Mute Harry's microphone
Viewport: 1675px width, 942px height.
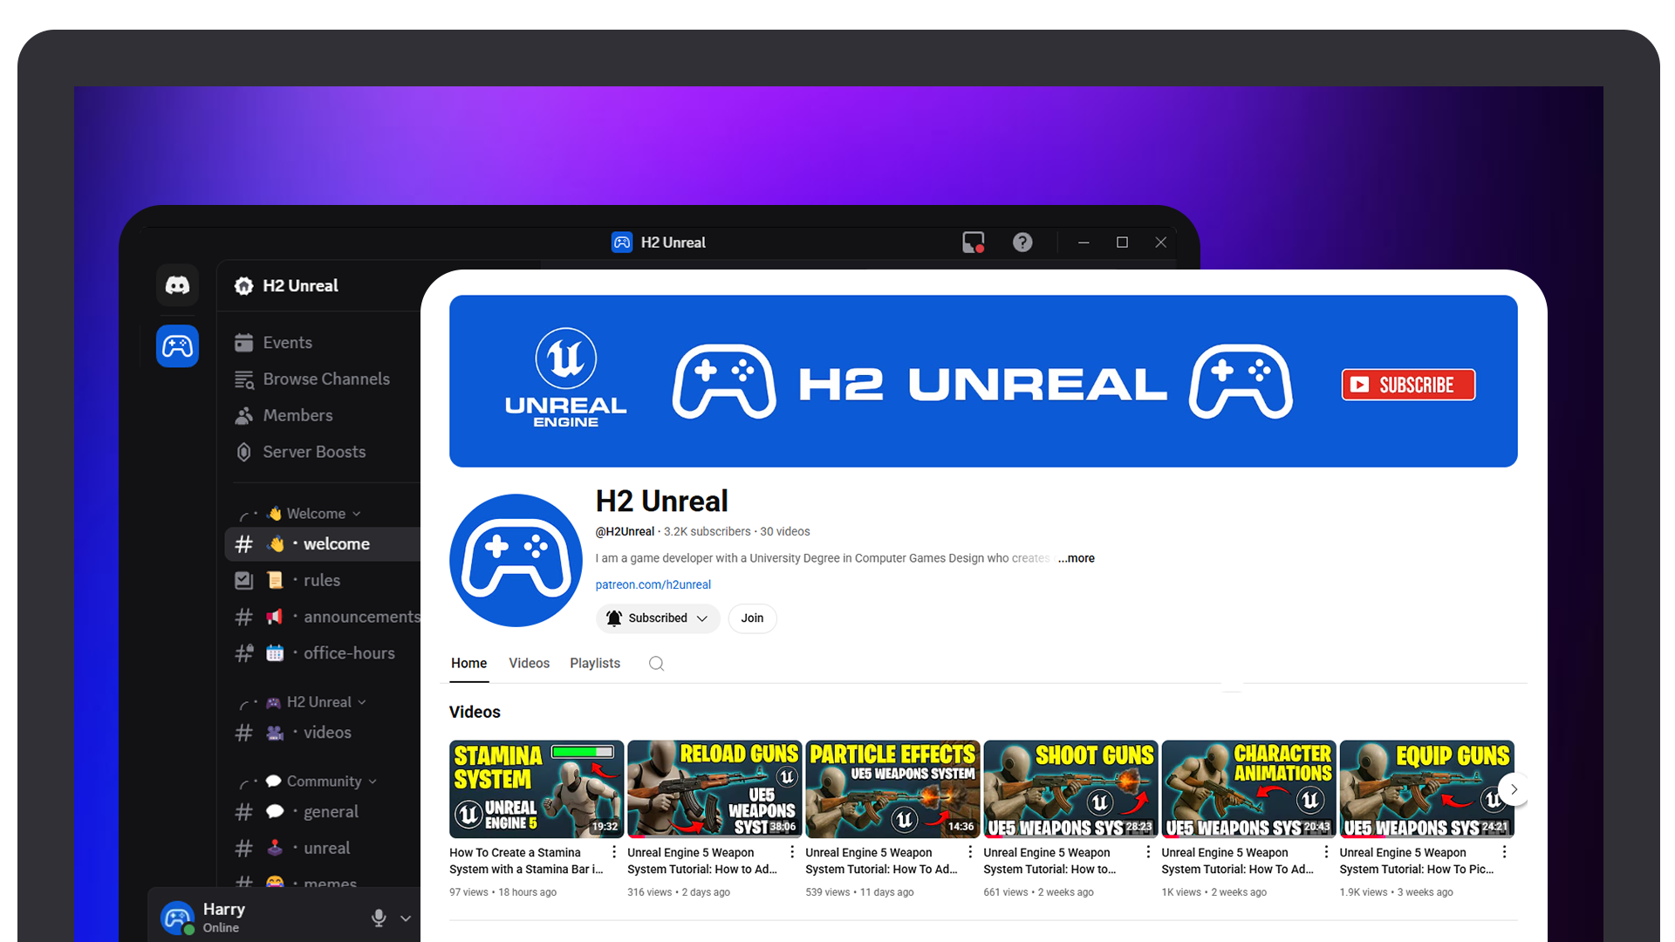pos(379,918)
